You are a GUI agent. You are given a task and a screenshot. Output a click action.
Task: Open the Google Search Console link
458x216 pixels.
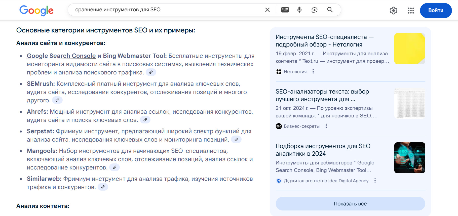pyautogui.click(x=61, y=56)
